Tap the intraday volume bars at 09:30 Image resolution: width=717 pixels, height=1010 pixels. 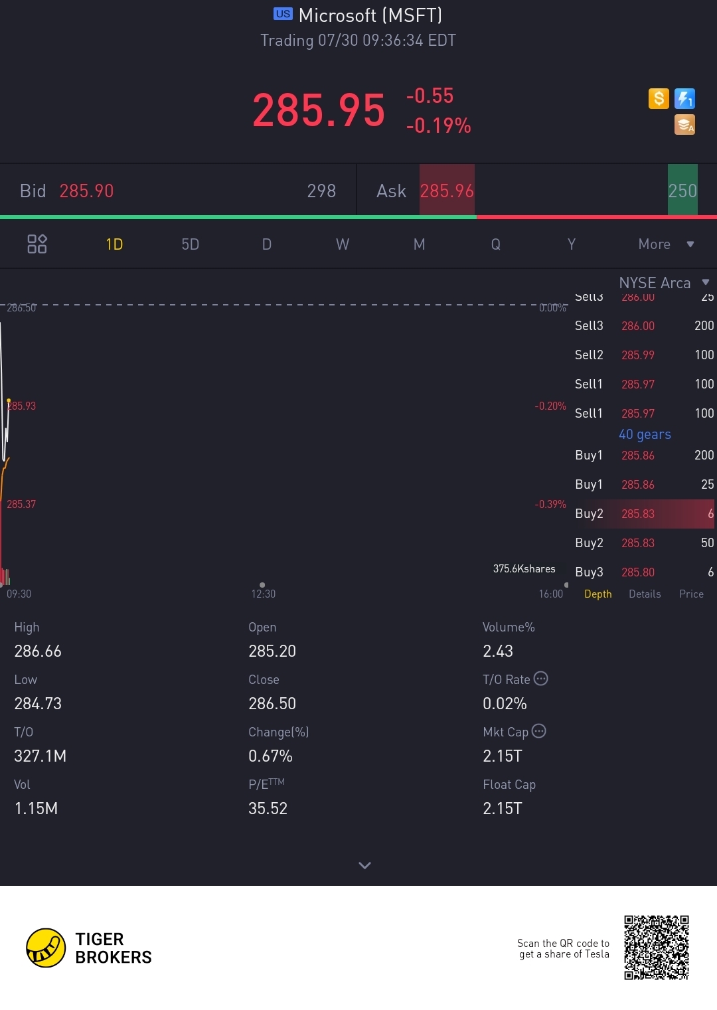click(5, 576)
